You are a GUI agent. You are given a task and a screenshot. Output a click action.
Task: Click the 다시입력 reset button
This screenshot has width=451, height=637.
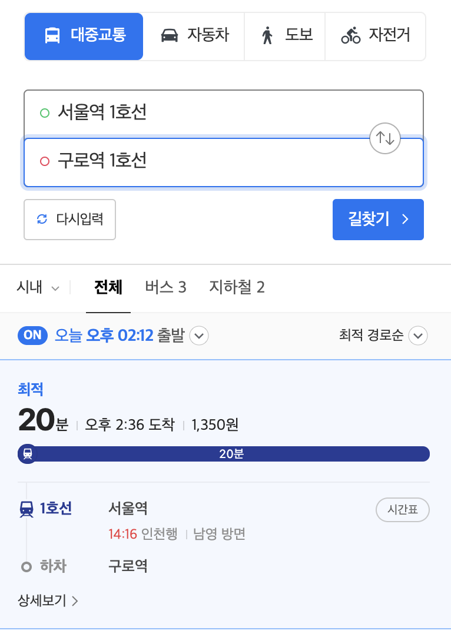(x=69, y=220)
